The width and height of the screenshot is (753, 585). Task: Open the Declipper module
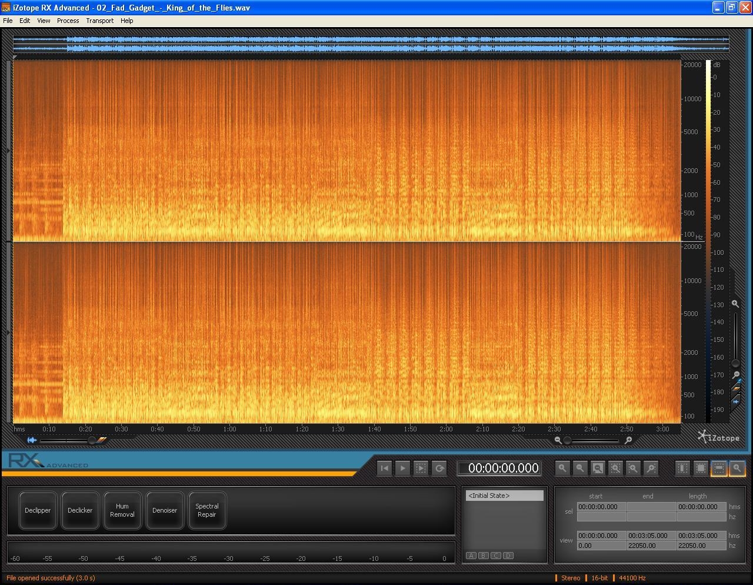38,510
